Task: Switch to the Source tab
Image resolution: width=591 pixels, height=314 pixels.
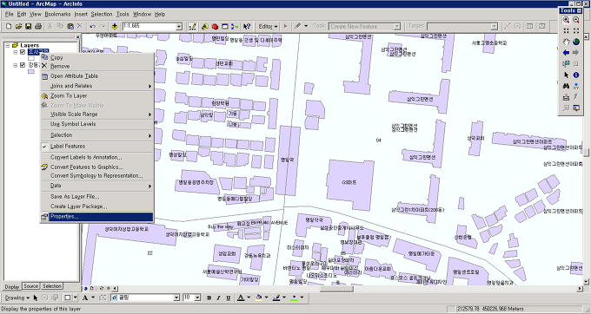Action: pyautogui.click(x=31, y=286)
